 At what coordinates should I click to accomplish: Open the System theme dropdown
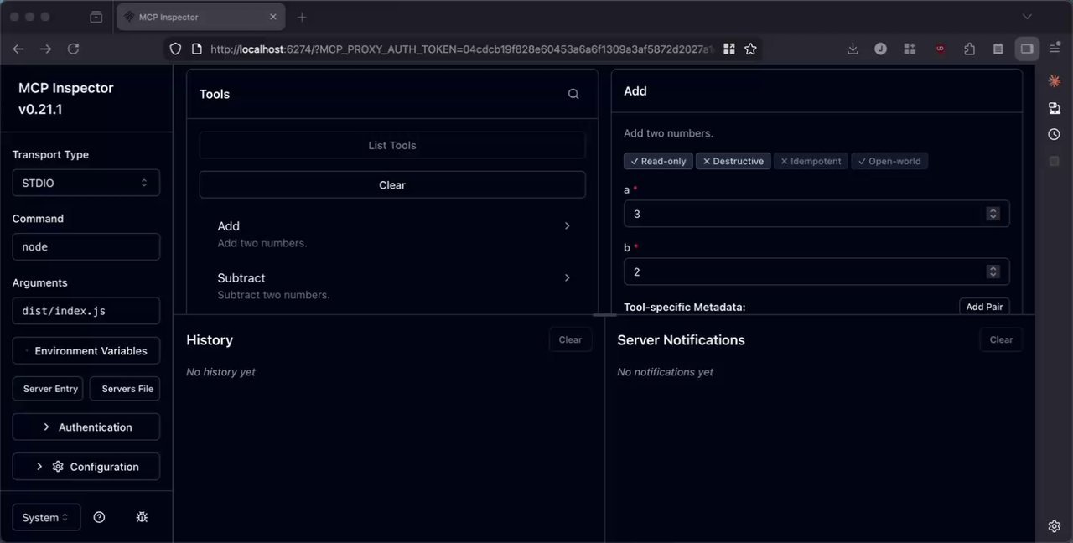click(x=46, y=517)
